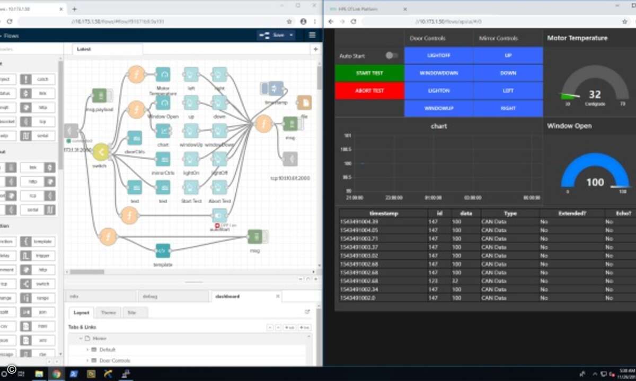The image size is (636, 381).
Task: Collapse the Home tab tree item
Action: (82, 338)
